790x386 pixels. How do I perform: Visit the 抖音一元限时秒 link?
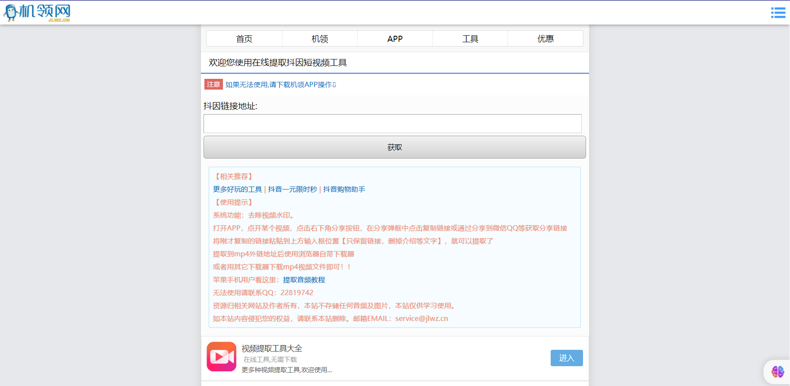(292, 190)
